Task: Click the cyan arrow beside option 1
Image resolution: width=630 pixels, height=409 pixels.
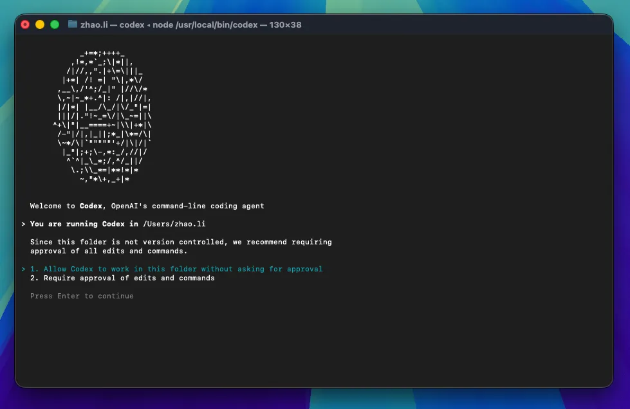Action: point(23,269)
